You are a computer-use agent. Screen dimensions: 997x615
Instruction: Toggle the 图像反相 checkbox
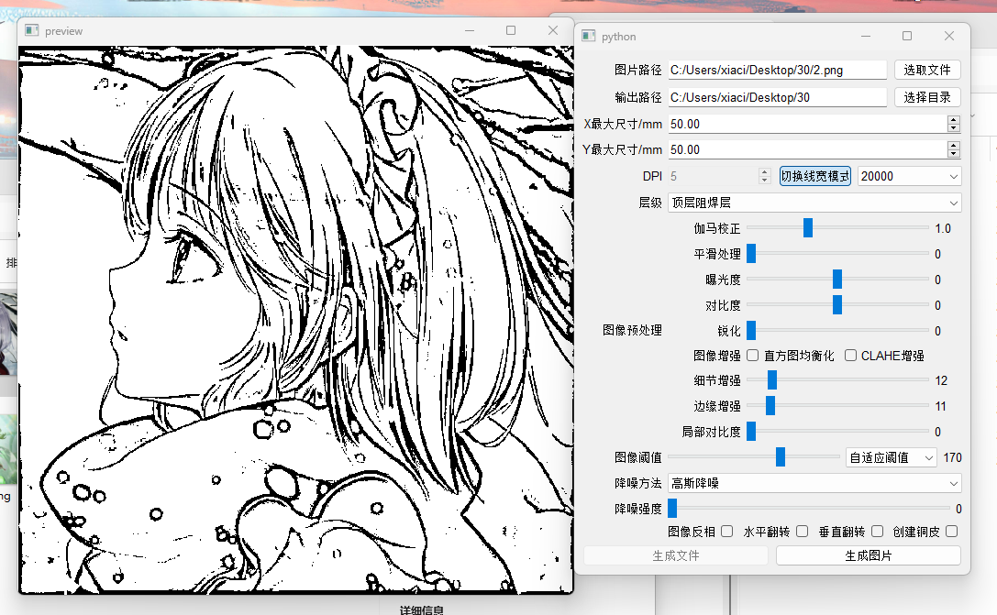(x=727, y=532)
